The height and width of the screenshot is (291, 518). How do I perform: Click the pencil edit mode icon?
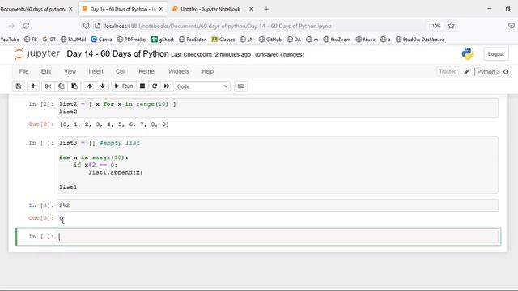point(466,72)
